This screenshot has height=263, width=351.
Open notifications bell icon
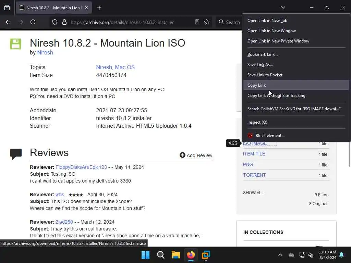coord(342,255)
